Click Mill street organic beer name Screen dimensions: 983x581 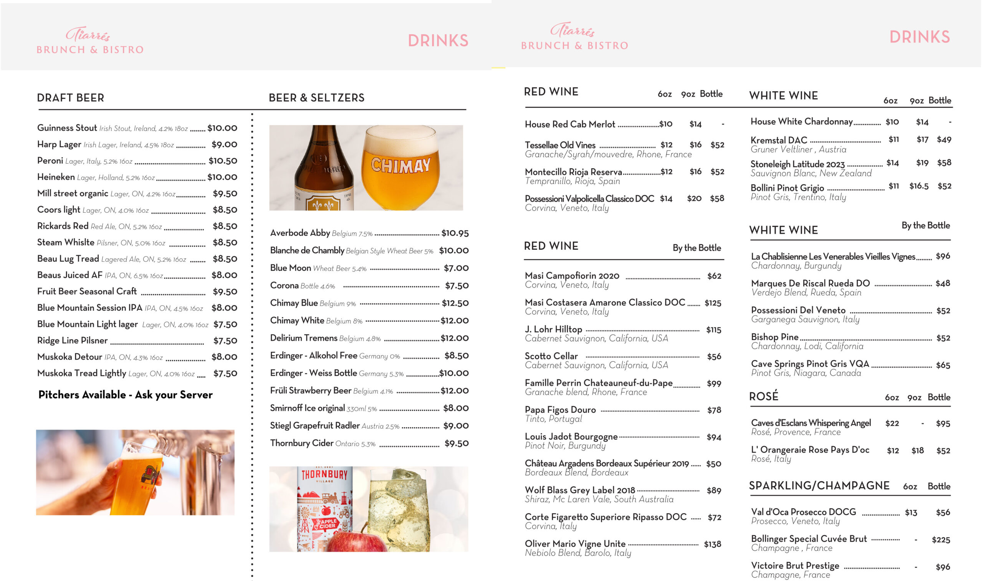[x=73, y=194]
